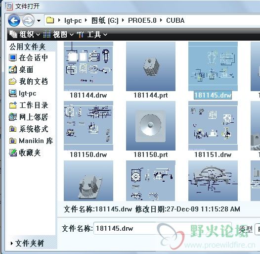Click PROE5.0 in the path breadcrumb
Viewport: 260px width, 254px height.
(x=142, y=21)
